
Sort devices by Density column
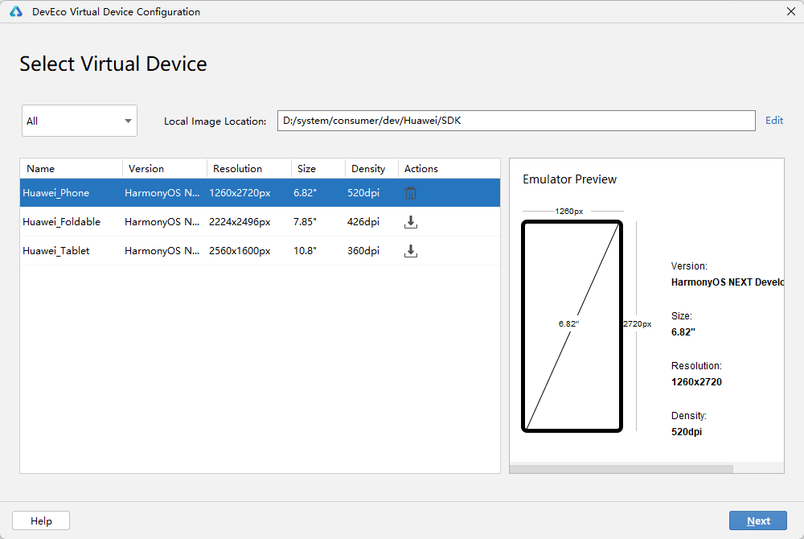[371, 169]
